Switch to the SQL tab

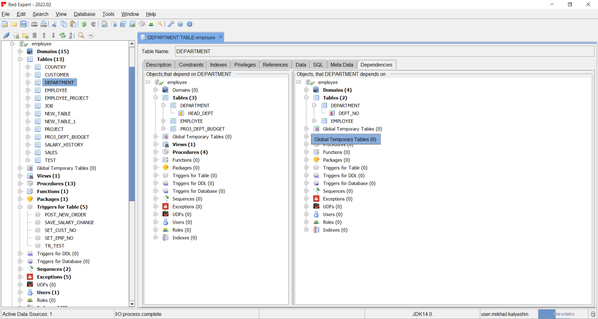318,65
